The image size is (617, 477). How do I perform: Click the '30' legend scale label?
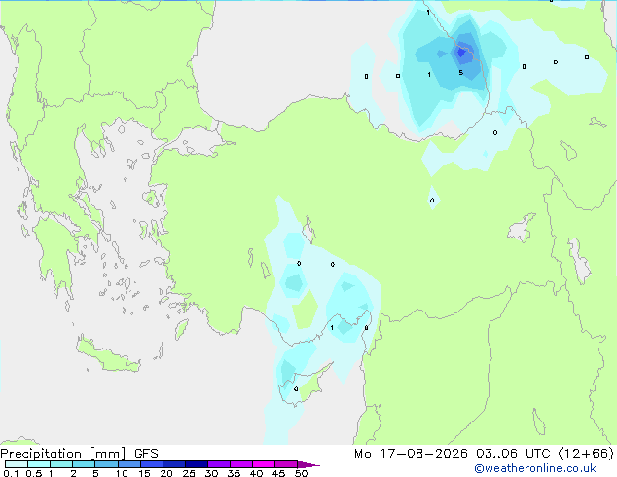(211, 473)
